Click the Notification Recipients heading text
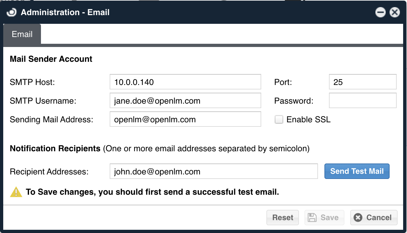 [x=55, y=148]
